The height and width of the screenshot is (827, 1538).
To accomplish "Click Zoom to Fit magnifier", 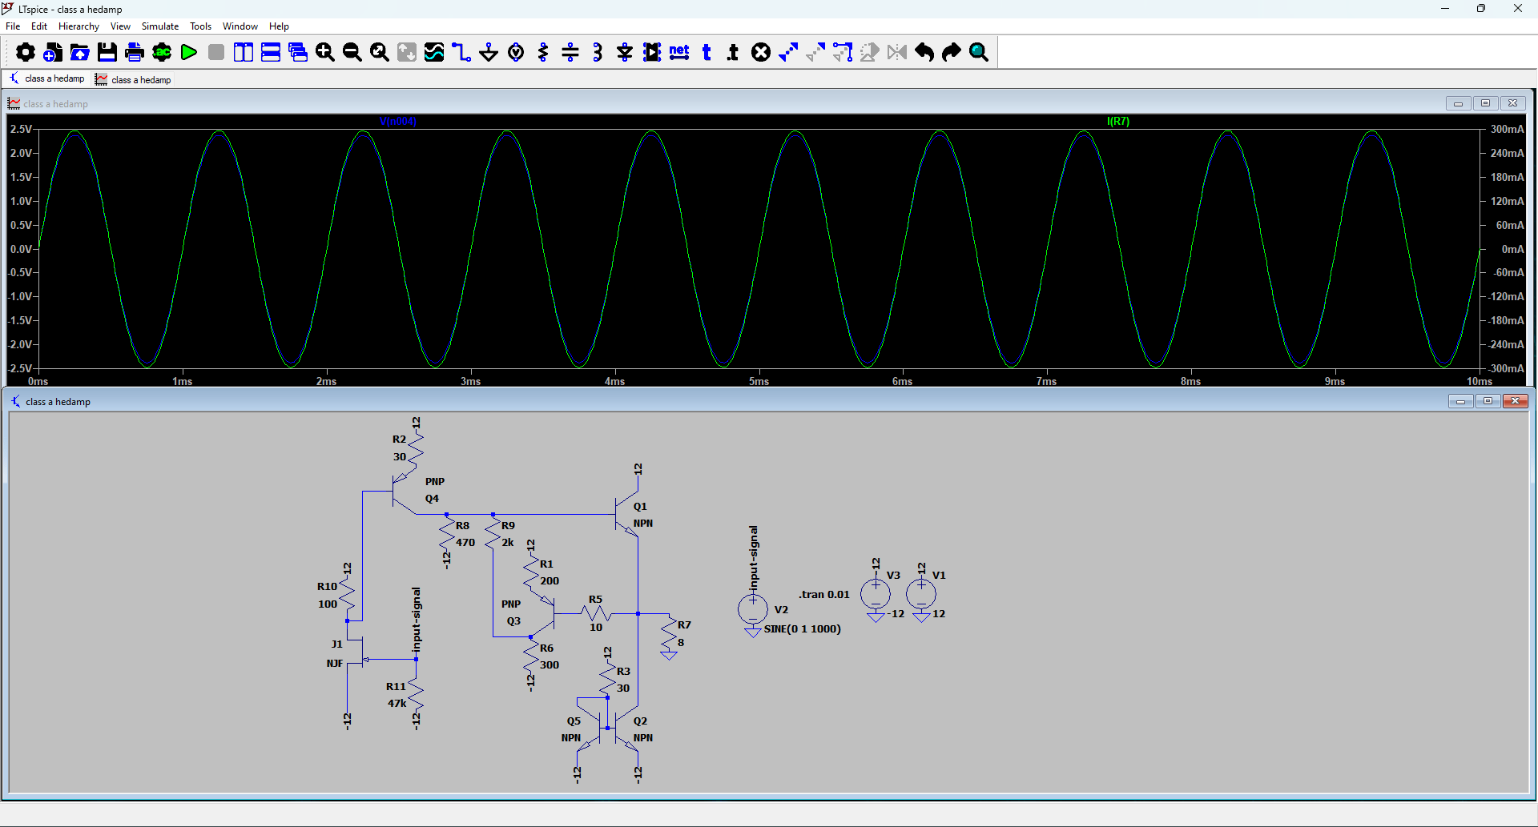I will pyautogui.click(x=380, y=53).
